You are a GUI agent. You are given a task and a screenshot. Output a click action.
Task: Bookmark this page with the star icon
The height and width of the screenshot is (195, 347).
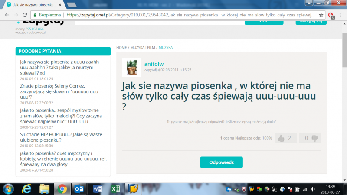tap(320, 14)
